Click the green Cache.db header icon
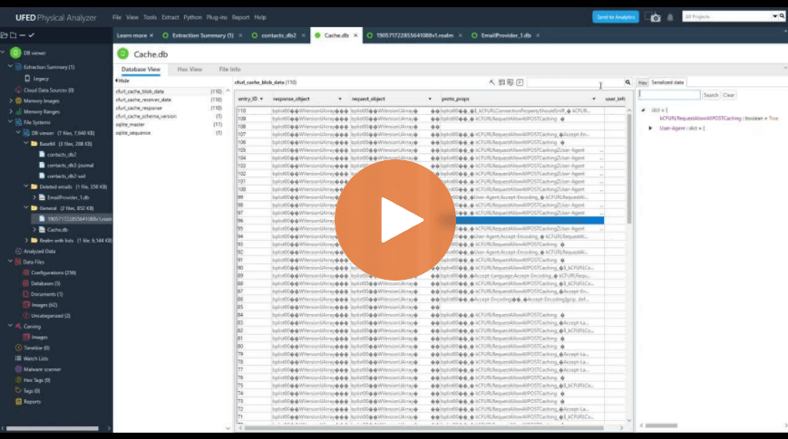Image resolution: width=788 pixels, height=439 pixels. (122, 53)
